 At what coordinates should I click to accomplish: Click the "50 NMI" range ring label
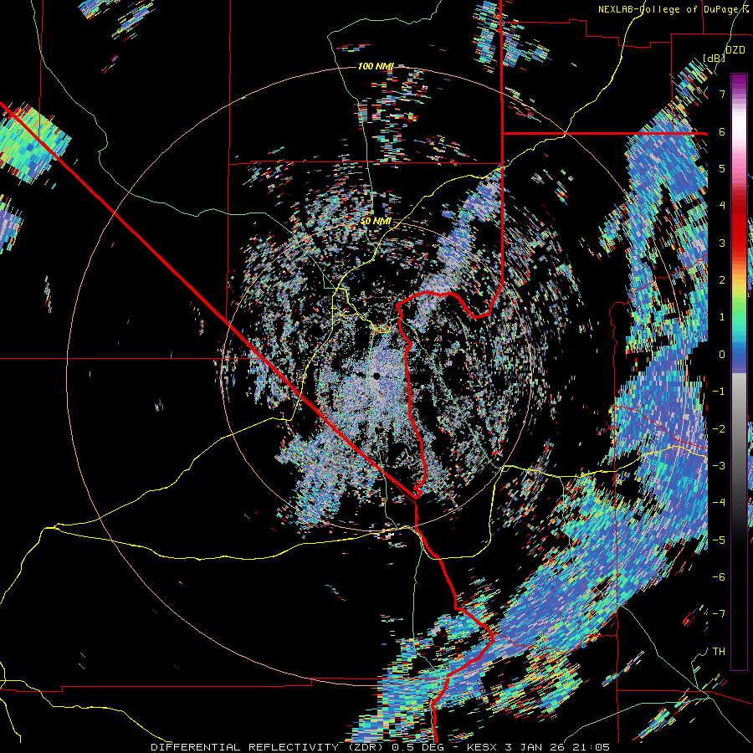click(376, 222)
